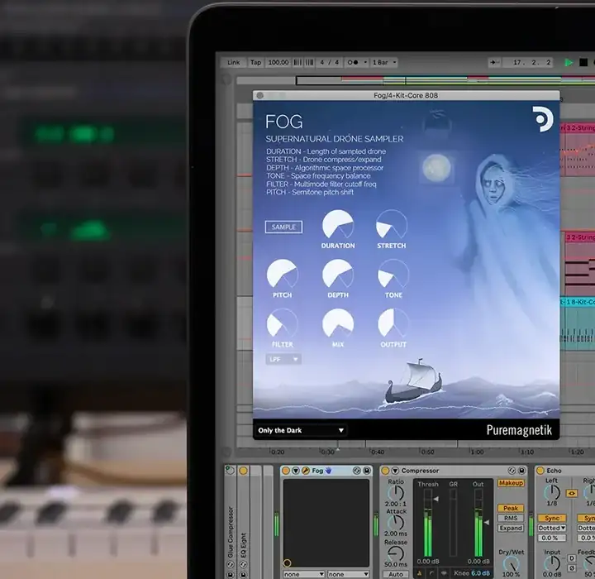595x579 pixels.
Task: Switch Compressor to the first display view icon
Action: tap(419, 573)
